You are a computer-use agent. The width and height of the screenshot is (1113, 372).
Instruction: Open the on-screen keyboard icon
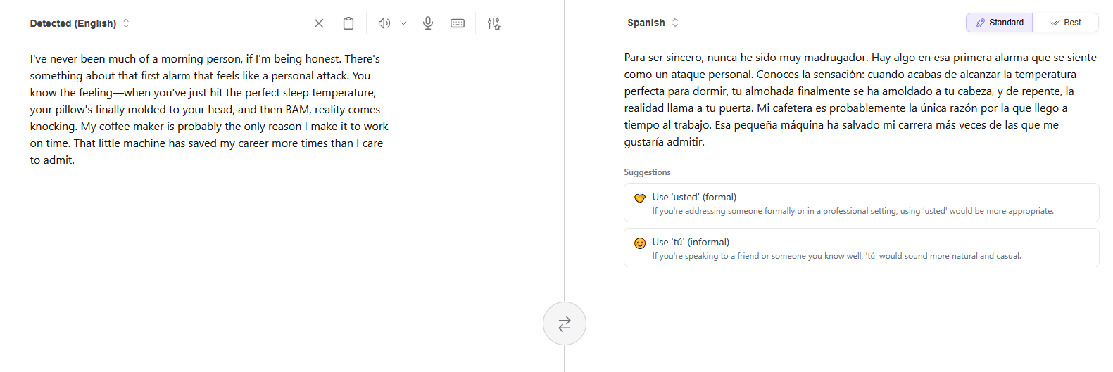pyautogui.click(x=458, y=23)
